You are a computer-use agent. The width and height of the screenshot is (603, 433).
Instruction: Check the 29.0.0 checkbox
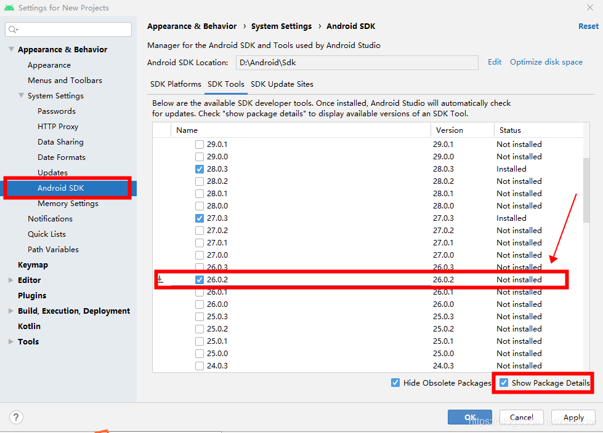pos(199,157)
